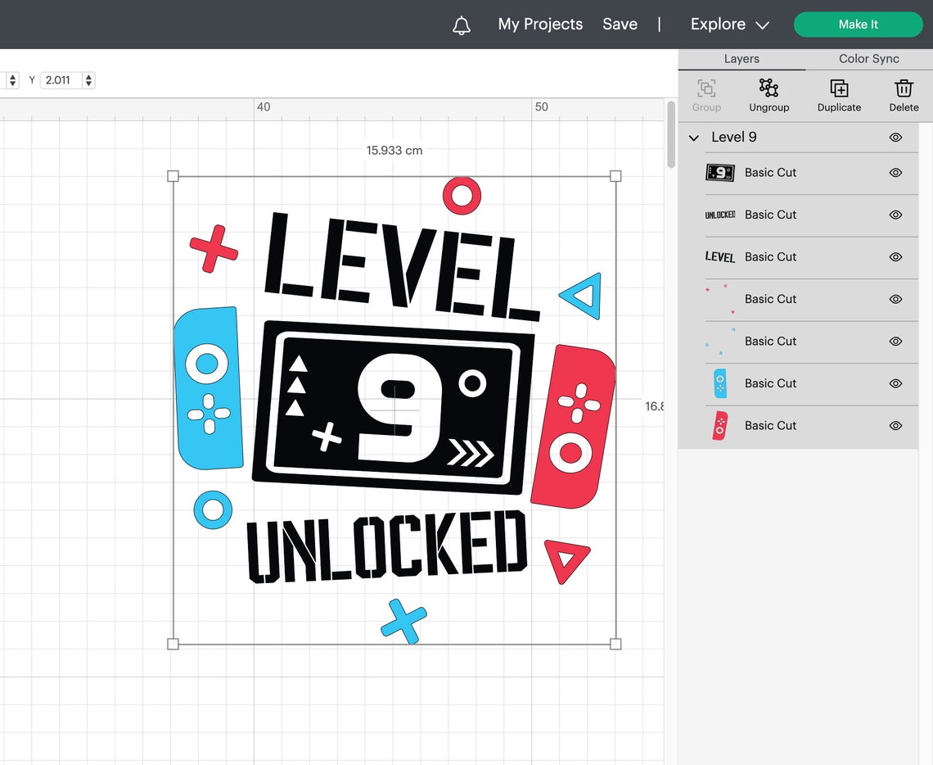Screen dimensions: 933x765
Task: Select the red Joy-Con layer thumbnail
Action: 720,425
